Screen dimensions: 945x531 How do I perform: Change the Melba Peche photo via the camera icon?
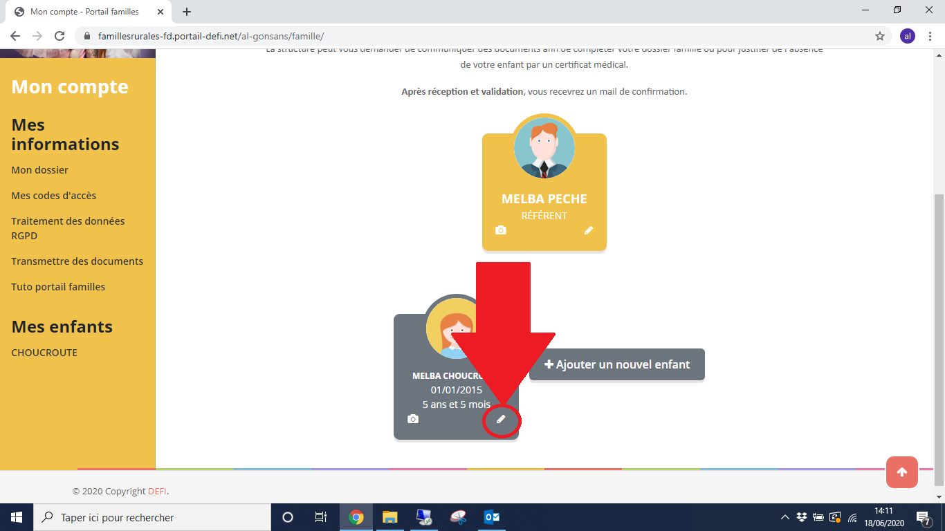pyautogui.click(x=501, y=230)
